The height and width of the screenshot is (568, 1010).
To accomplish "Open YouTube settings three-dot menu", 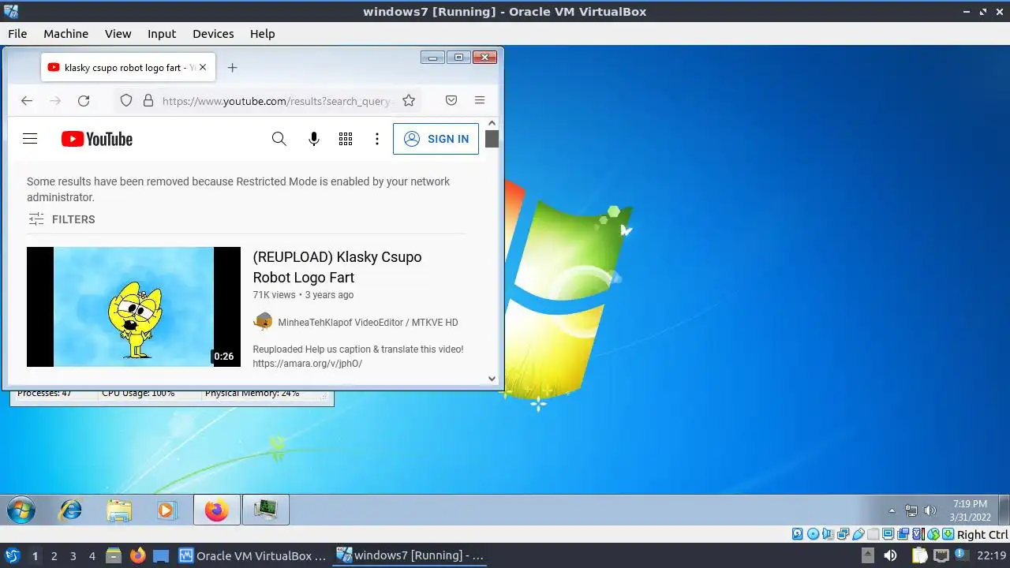I will tap(377, 139).
